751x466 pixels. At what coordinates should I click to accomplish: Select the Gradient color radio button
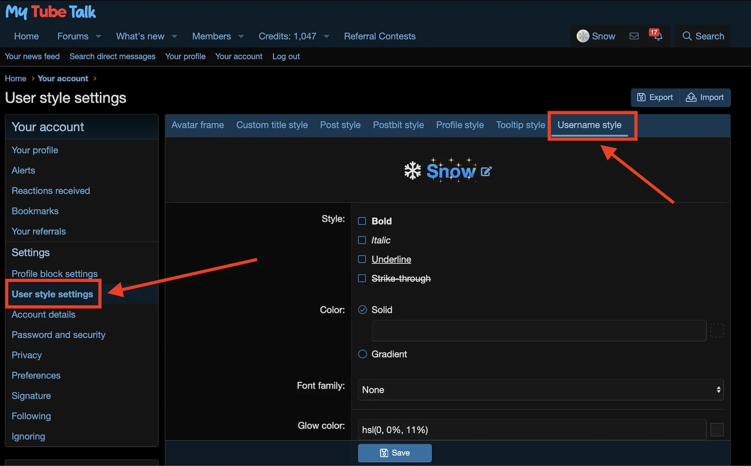coord(362,354)
